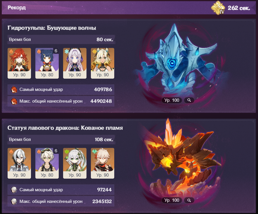Image resolution: width=258 pixels, height=214 pixels.
Task: Click the lava dragon statue boss image
Action: click(181, 160)
